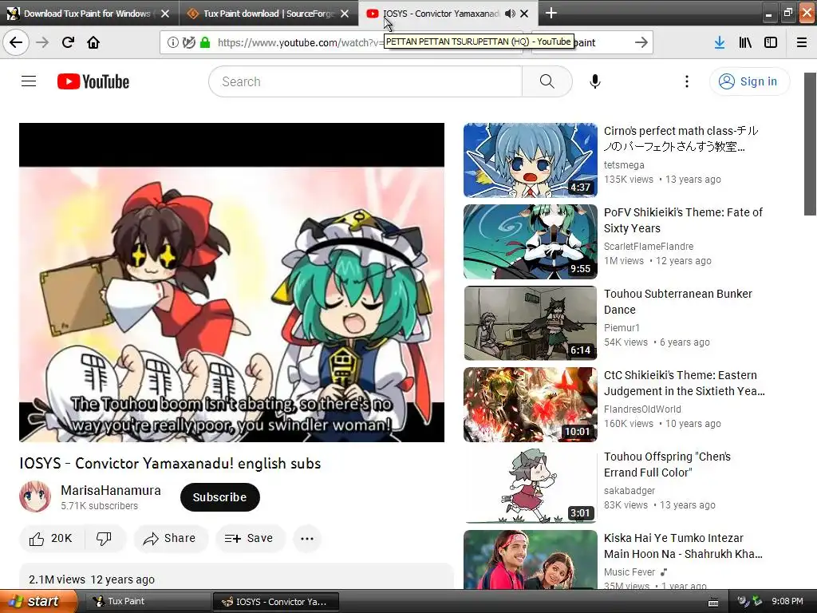This screenshot has height=613, width=817.
Task: Open the tracking protection shield icon
Action: tap(188, 42)
